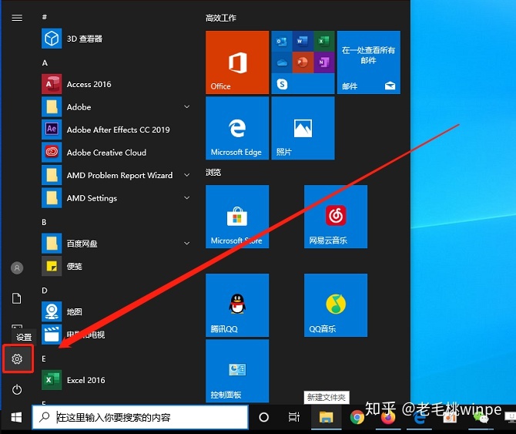Expand AMD Settings folder
This screenshot has width=516, height=434.
(x=186, y=197)
